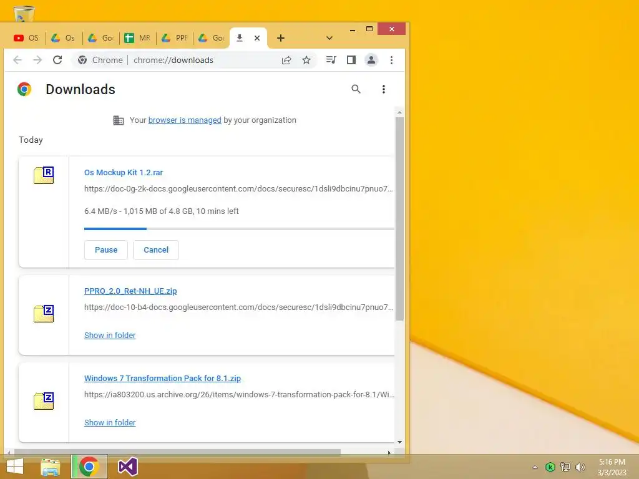The image size is (639, 479).
Task: Click the scroll up arrow
Action: tap(399, 112)
